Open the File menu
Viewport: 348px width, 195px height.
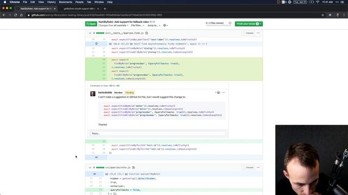pos(25,2)
